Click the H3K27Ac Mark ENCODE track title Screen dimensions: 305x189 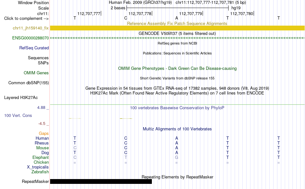click(x=177, y=93)
